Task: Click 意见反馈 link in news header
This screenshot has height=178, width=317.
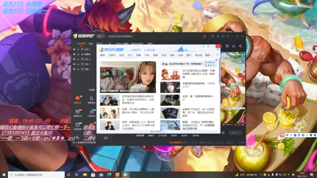Action: tap(150, 50)
